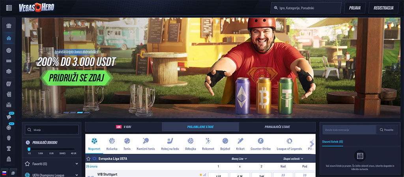Open the checkered flag icon marked NEW
This screenshot has height=177, width=404.
coord(9,117)
